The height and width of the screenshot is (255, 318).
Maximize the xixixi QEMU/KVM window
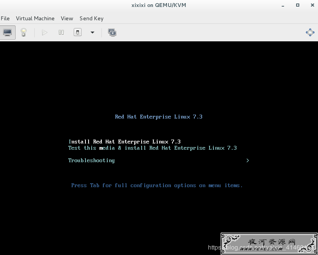pyautogui.click(x=298, y=5)
